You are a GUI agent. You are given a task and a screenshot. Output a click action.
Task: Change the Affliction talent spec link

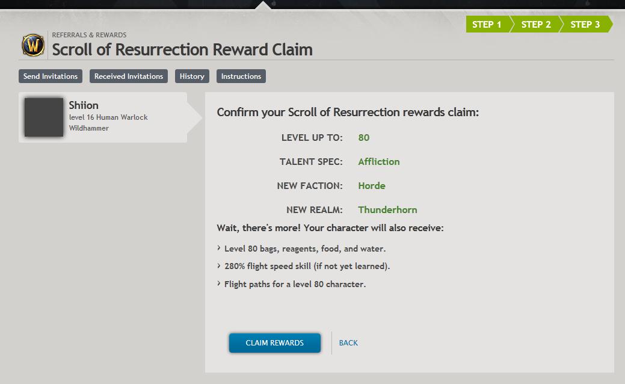378,161
